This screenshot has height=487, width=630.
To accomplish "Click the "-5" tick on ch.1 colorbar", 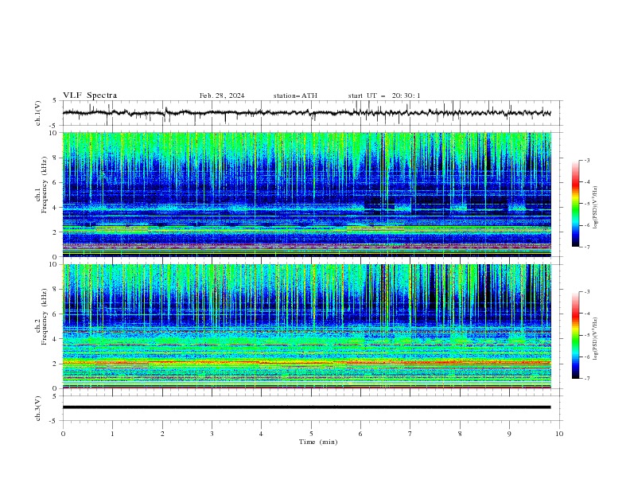I will [586, 204].
